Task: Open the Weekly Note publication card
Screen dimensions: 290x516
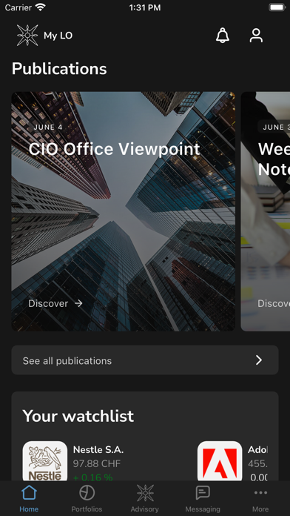Action: [266, 211]
